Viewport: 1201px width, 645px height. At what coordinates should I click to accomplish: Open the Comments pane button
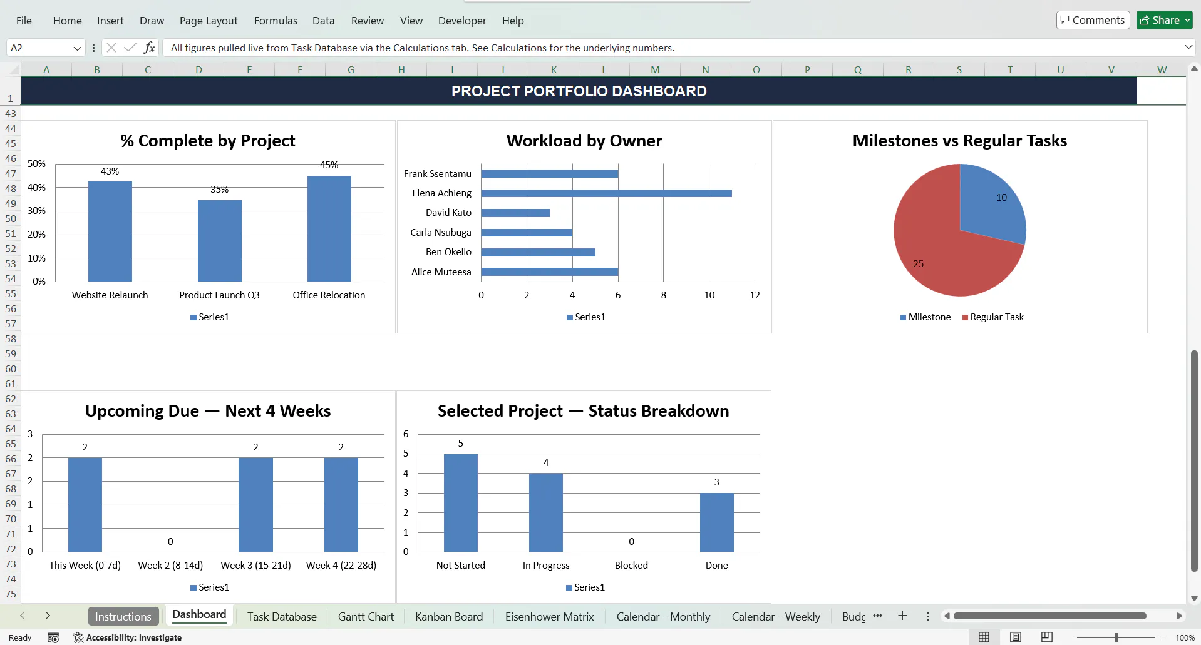click(1093, 20)
